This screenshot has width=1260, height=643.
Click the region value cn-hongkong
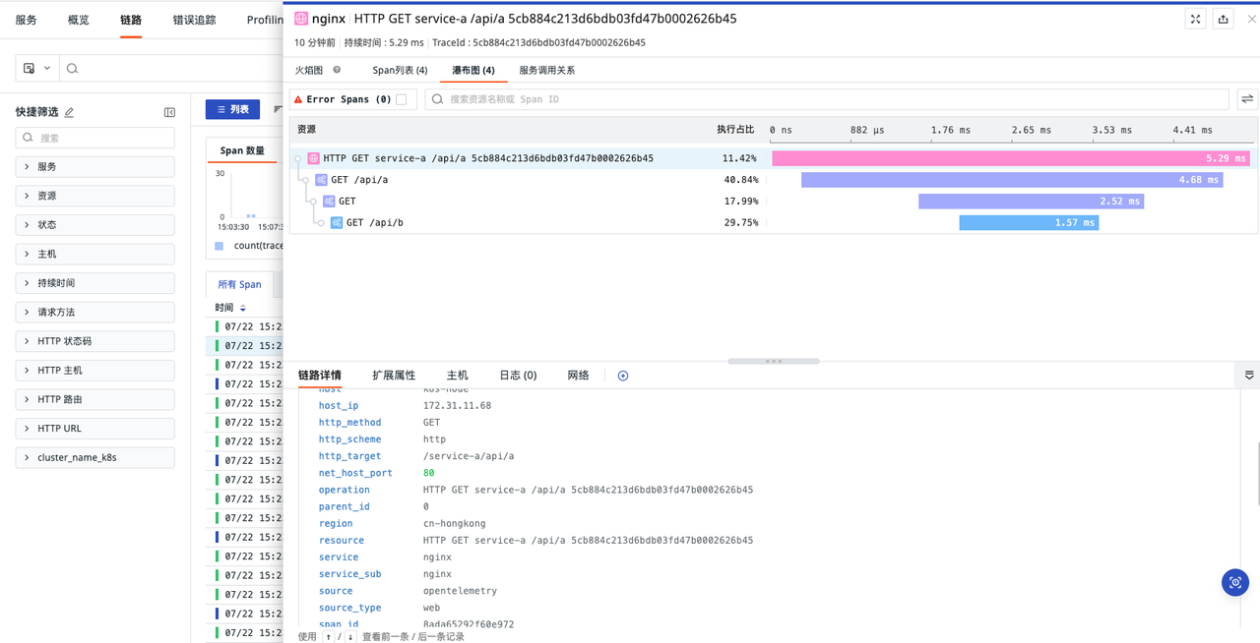(x=454, y=523)
